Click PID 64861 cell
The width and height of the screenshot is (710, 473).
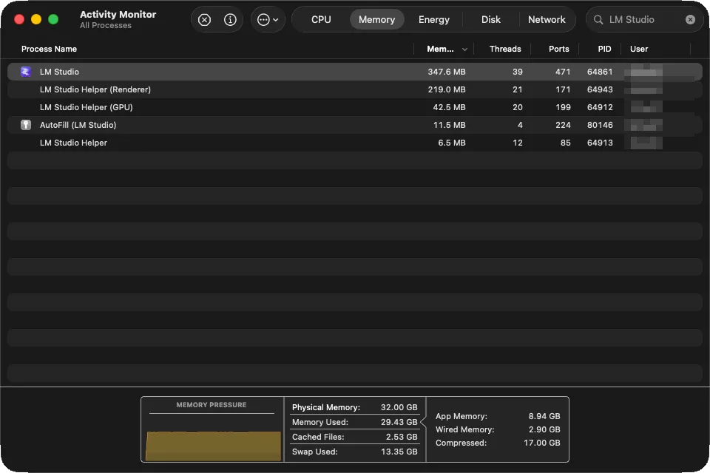[x=600, y=72]
